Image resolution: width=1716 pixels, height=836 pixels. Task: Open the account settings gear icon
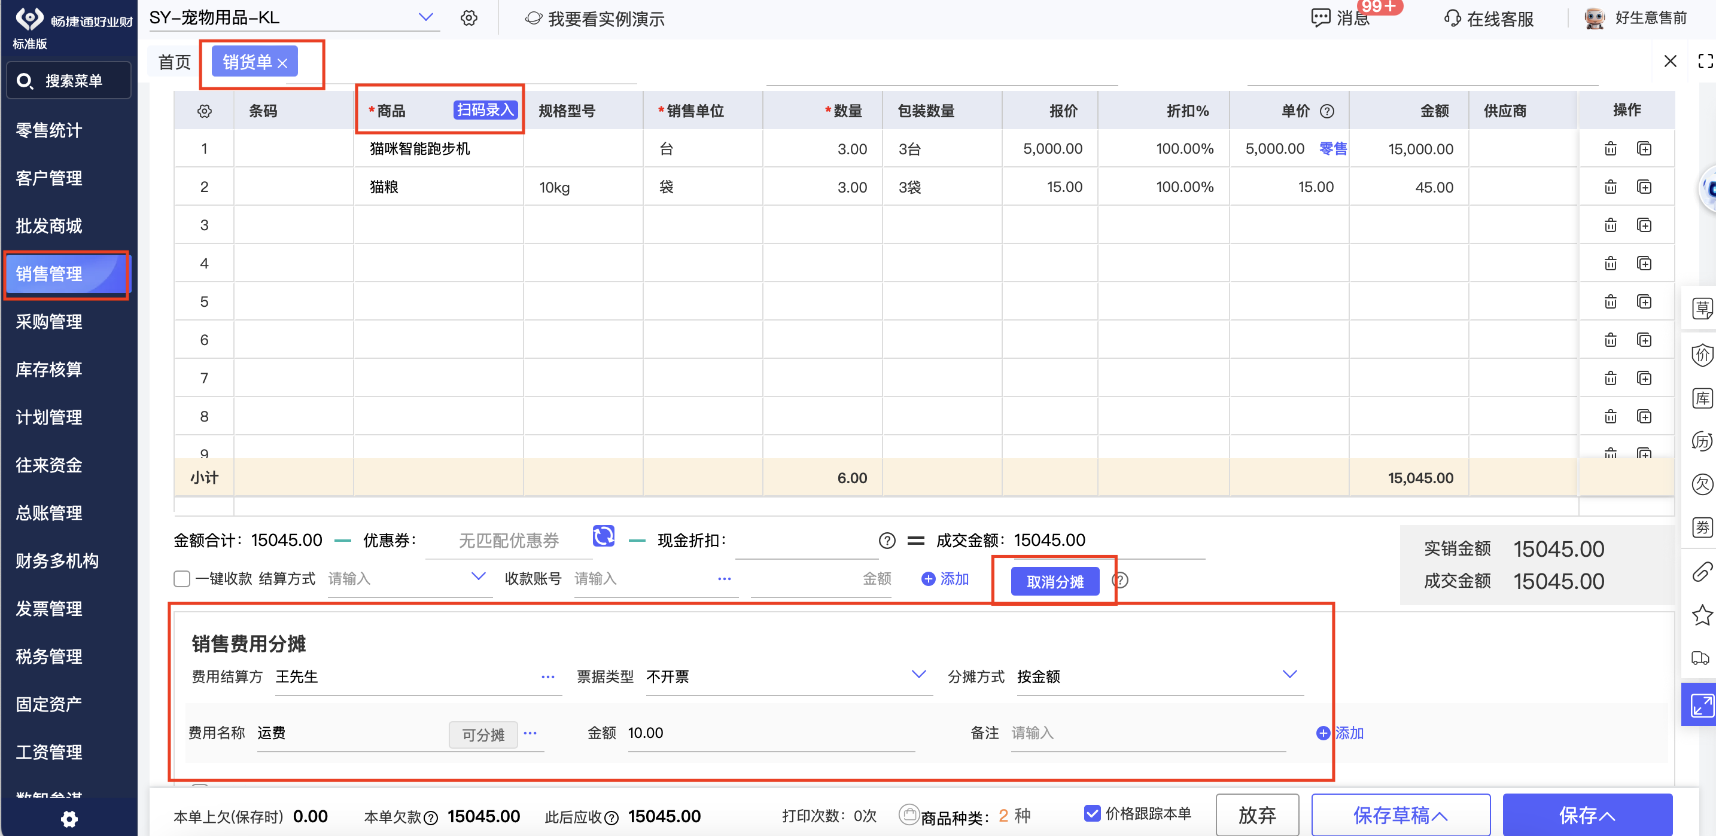pos(469,18)
